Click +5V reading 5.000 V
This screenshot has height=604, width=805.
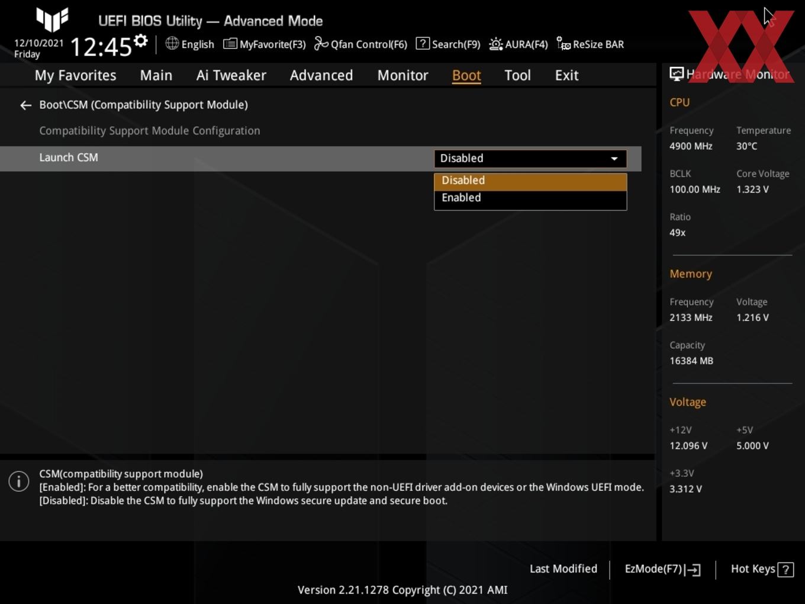click(752, 446)
